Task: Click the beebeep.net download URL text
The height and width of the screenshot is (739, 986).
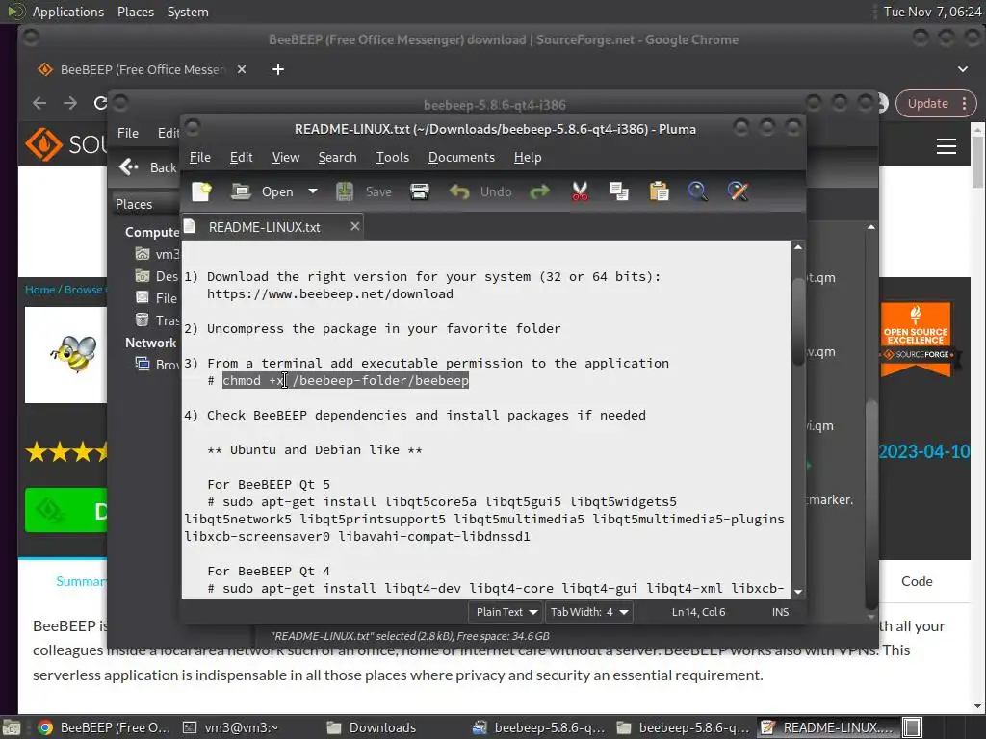Action: point(329,294)
